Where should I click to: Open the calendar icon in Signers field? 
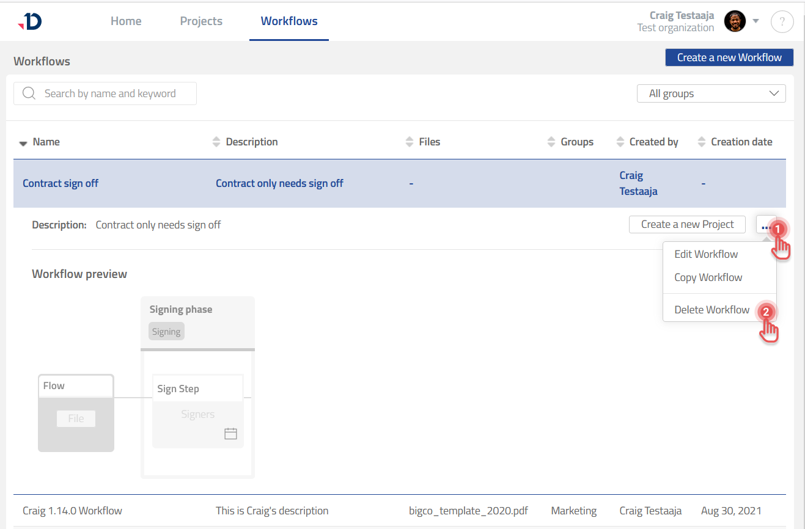[x=230, y=433]
